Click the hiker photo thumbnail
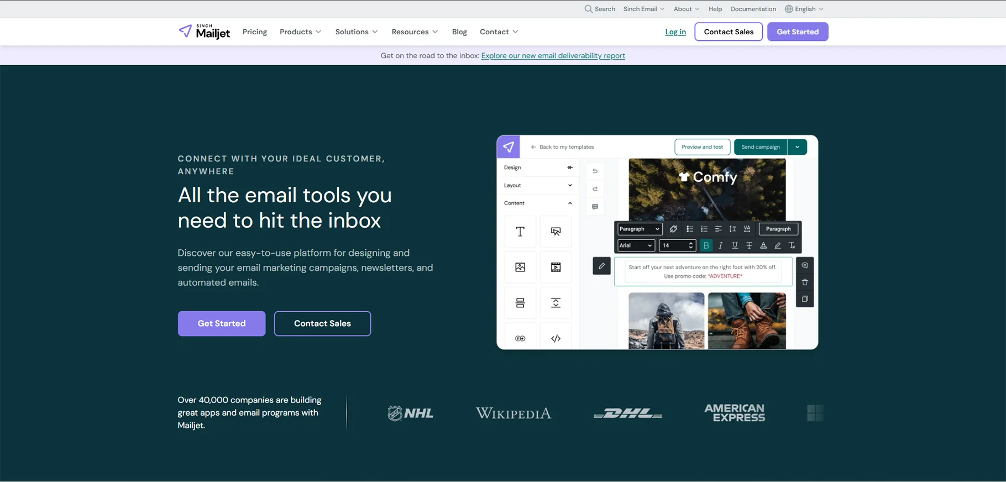 coord(666,321)
